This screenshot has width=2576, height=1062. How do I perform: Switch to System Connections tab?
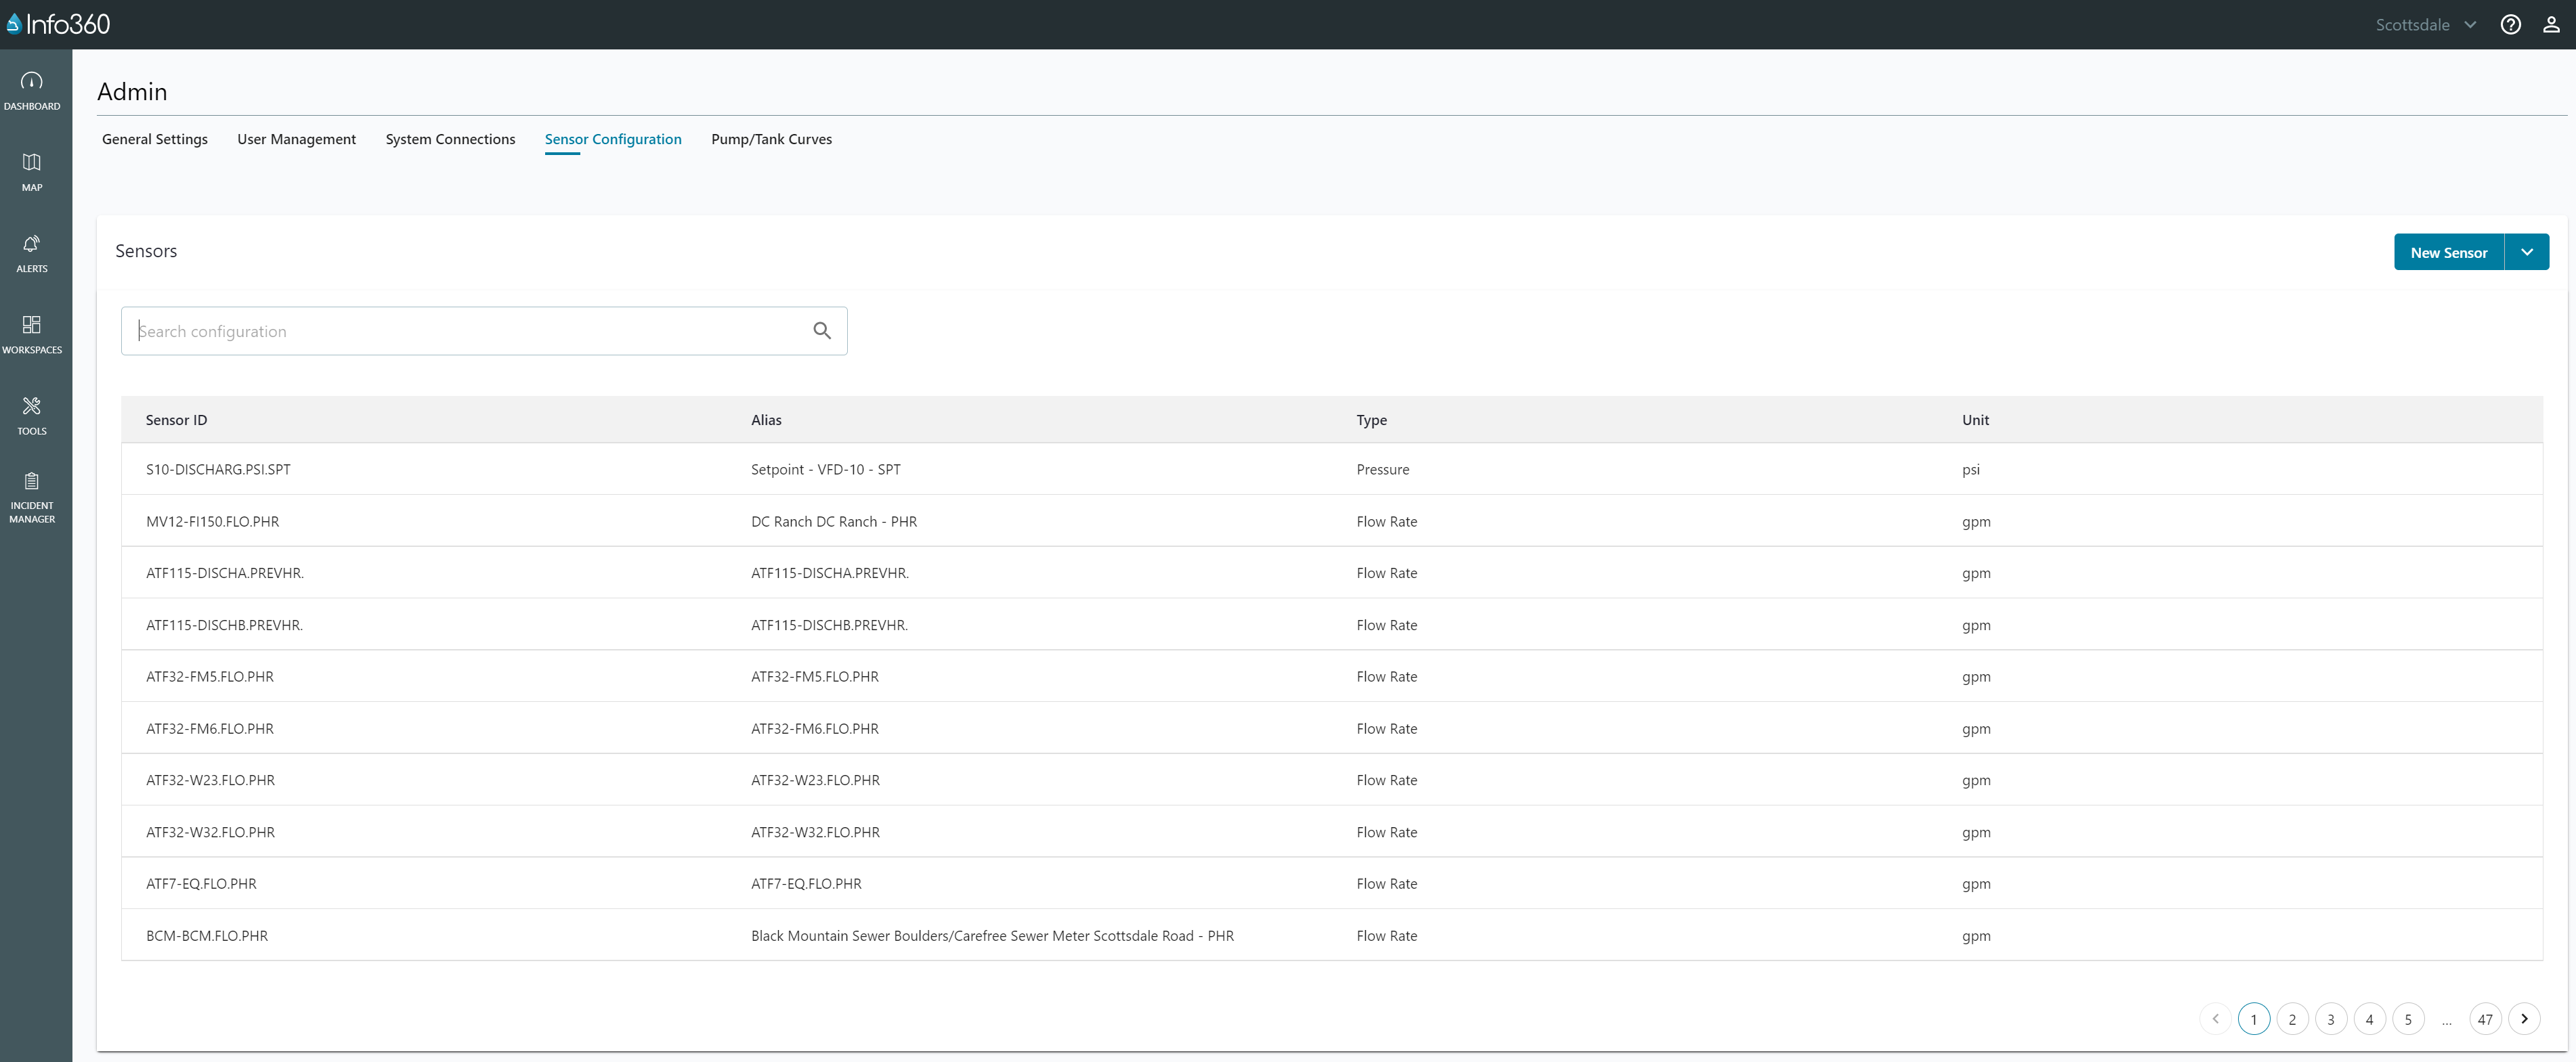coord(450,139)
